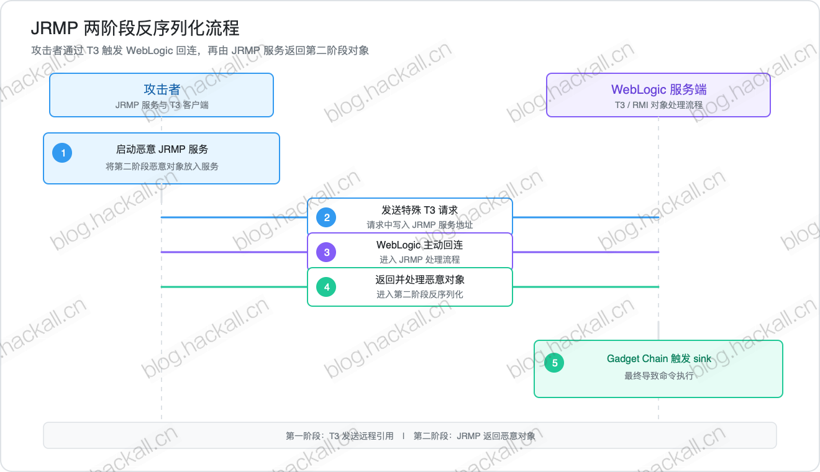Select the "攻击者" header label
The image size is (820, 472).
162,89
